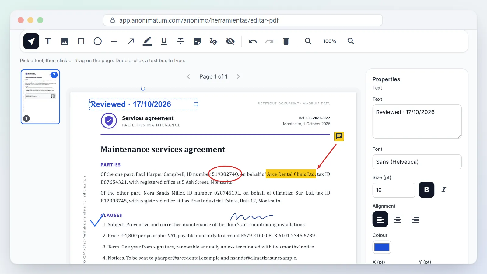Click the "Page 1 of 1" indicator
This screenshot has height=274, width=487.
(x=213, y=77)
